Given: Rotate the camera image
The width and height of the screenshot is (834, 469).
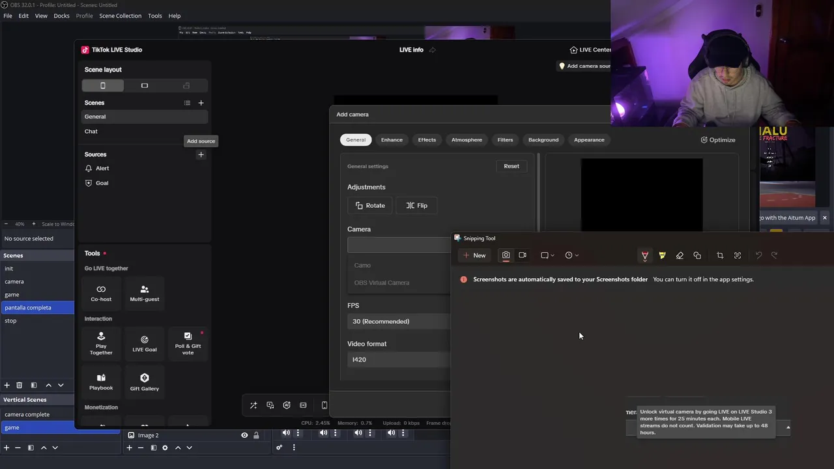Looking at the screenshot, I should 370,205.
